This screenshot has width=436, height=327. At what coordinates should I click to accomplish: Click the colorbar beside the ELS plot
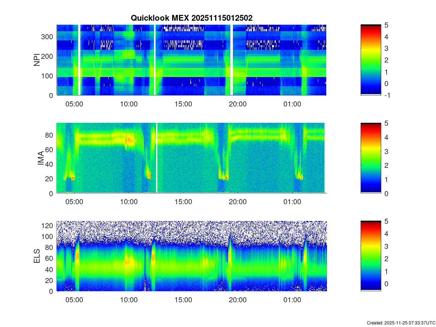coord(371,256)
